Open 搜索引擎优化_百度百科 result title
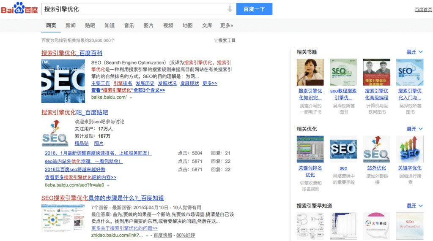The height and width of the screenshot is (241, 433). pyautogui.click(x=72, y=53)
